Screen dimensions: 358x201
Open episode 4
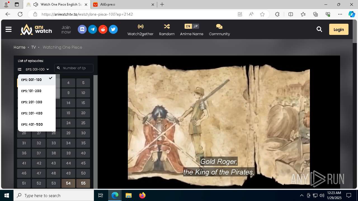[68, 83]
